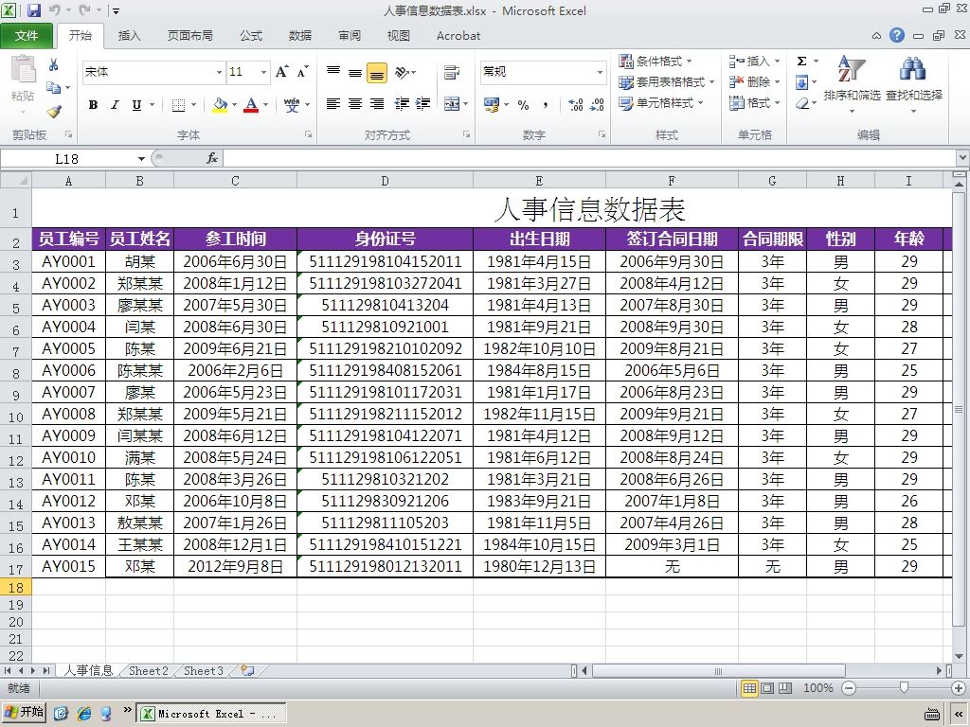The height and width of the screenshot is (727, 970).
Task: Open the 文件 tab
Action: [27, 36]
